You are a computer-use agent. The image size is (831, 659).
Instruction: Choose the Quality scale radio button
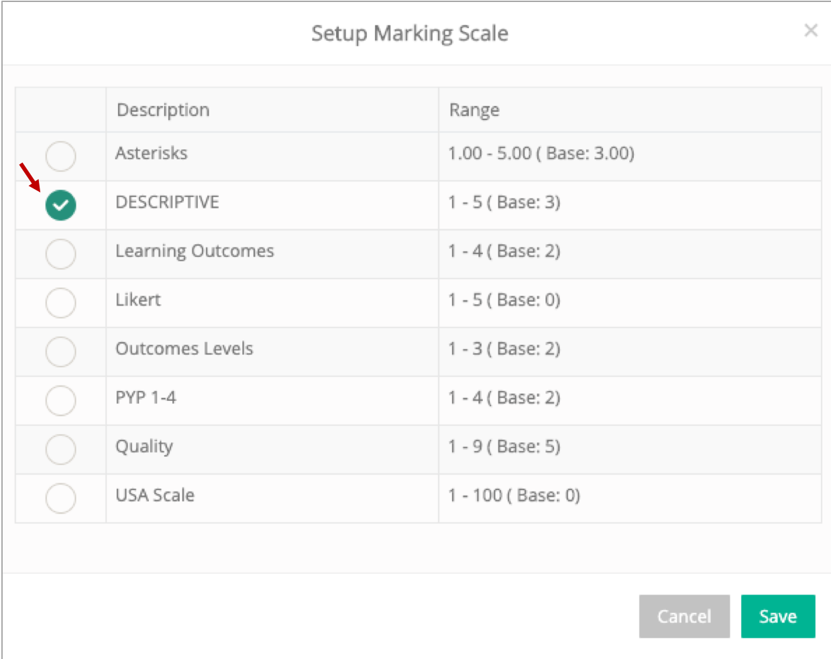click(60, 449)
